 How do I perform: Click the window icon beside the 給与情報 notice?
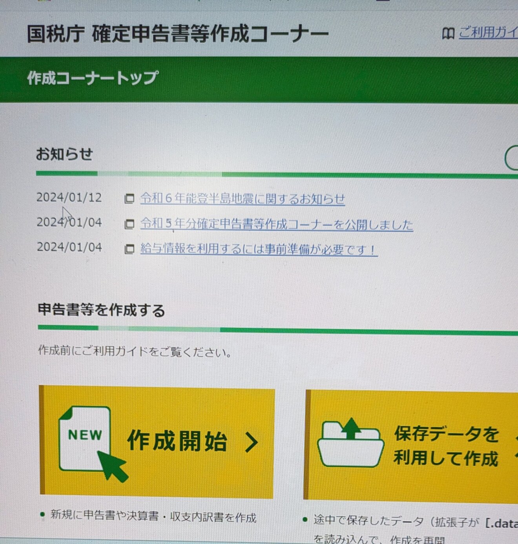129,249
